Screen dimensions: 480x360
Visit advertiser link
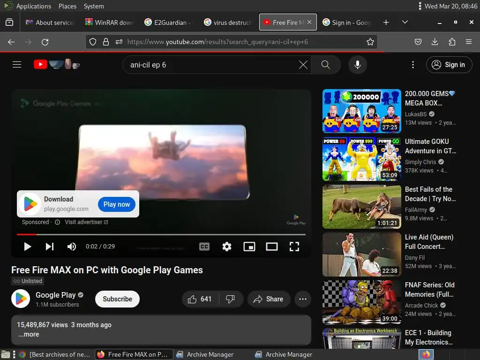click(86, 222)
